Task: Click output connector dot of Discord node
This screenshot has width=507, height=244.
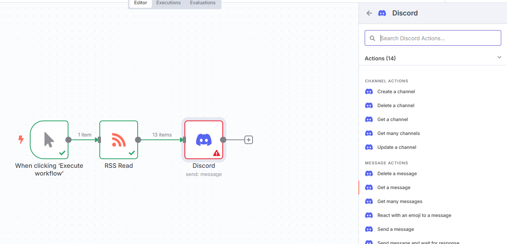Action: [223, 140]
